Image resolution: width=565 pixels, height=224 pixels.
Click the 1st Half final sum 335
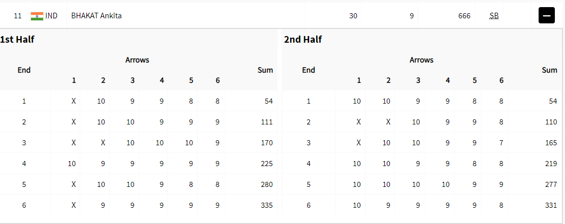[x=267, y=205]
